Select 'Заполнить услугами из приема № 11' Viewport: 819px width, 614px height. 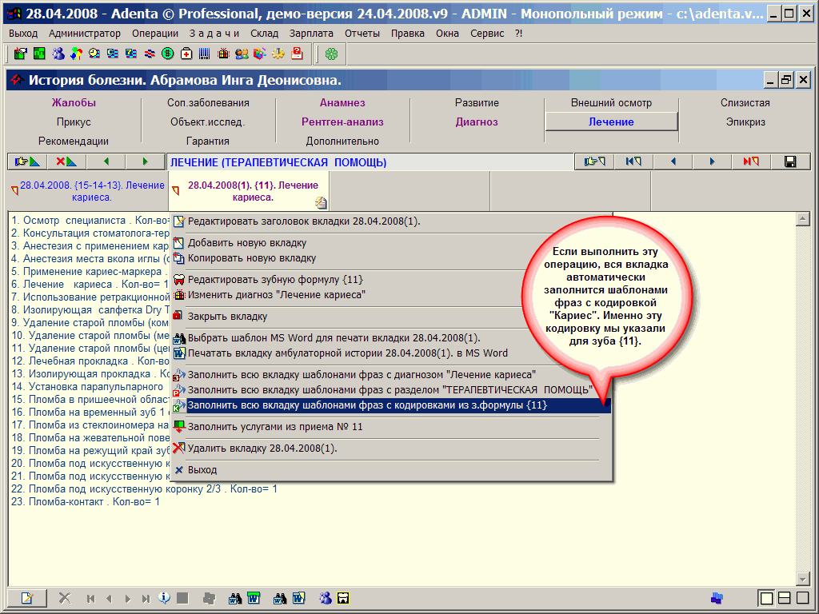pos(274,427)
